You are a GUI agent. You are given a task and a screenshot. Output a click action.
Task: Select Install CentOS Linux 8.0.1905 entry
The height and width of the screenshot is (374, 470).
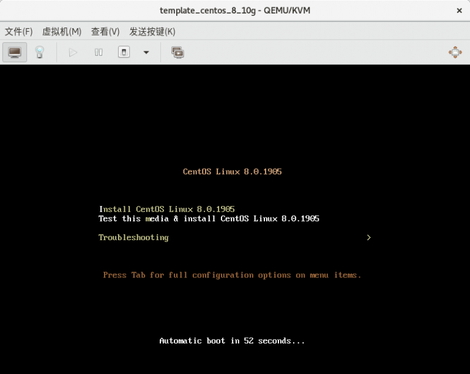[x=166, y=209]
